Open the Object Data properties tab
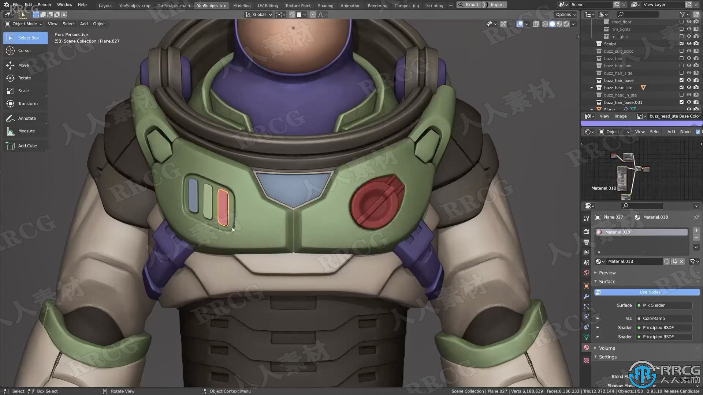The image size is (703, 395). 586,337
